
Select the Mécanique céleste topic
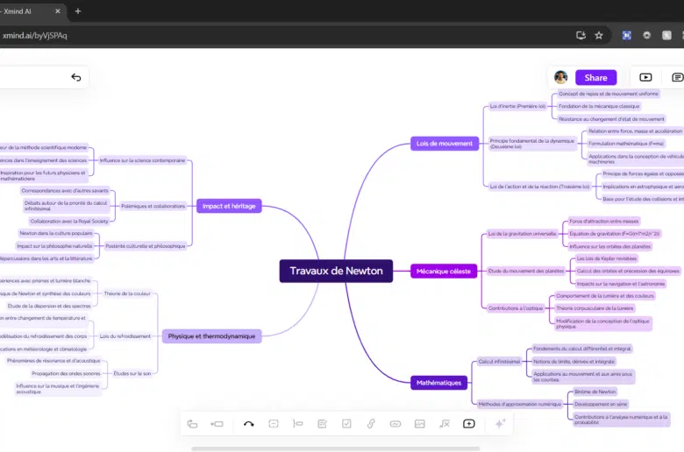coord(443,272)
